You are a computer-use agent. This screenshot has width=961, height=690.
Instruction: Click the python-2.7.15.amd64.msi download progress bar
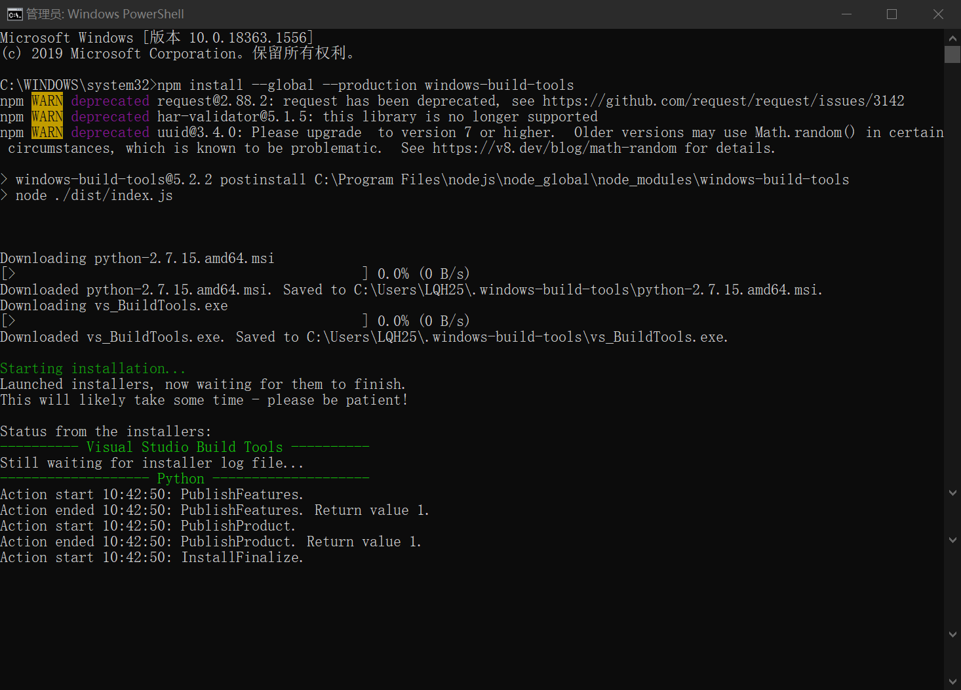point(184,274)
